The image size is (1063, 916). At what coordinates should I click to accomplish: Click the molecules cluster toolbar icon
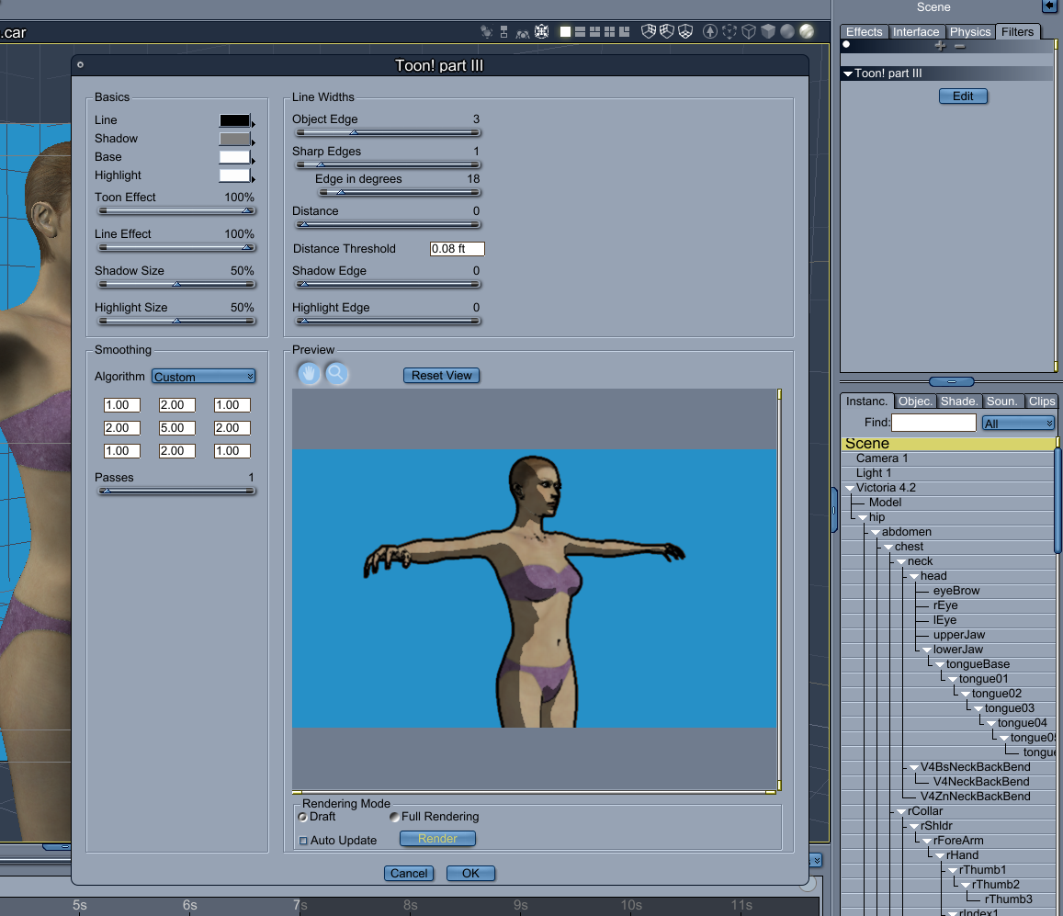(x=486, y=32)
